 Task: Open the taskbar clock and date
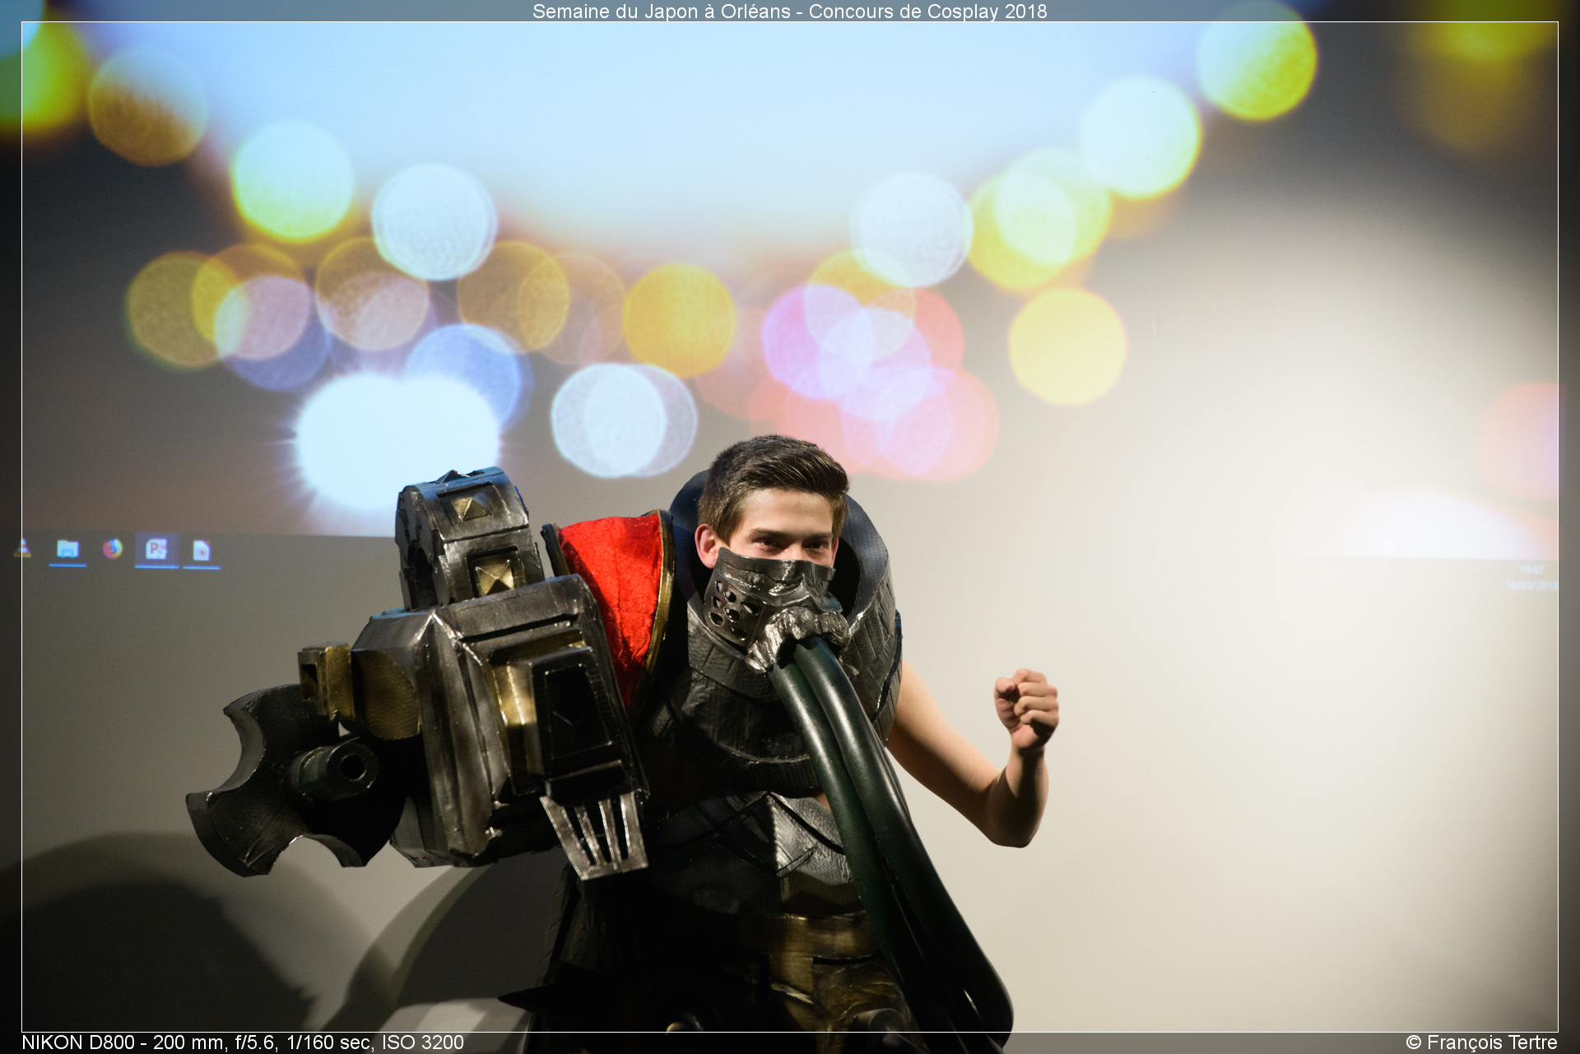tap(1531, 578)
